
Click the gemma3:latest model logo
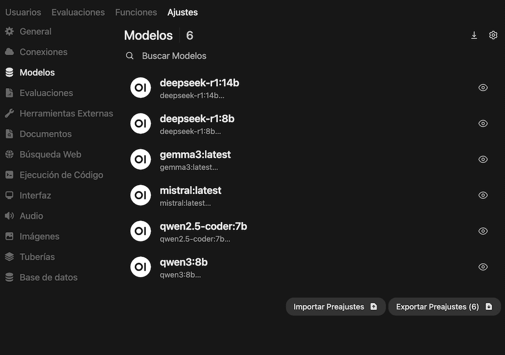(x=141, y=159)
